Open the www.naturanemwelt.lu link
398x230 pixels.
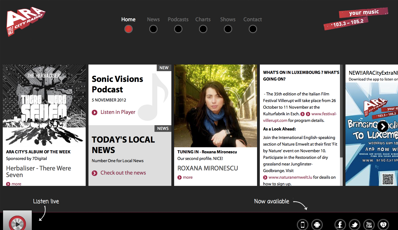click(x=290, y=177)
